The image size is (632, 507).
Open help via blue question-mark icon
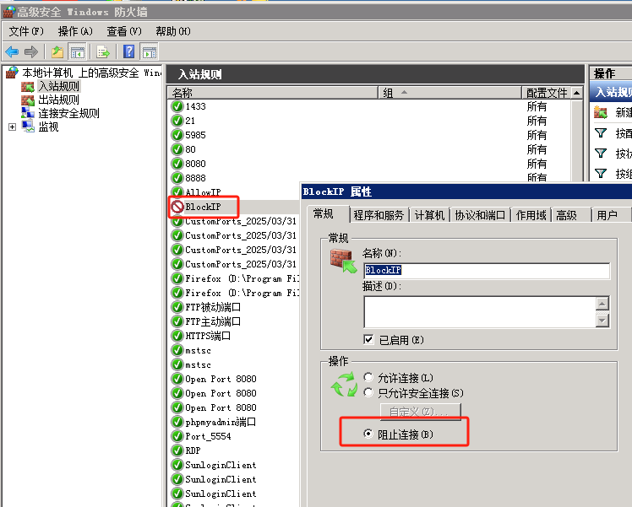(x=129, y=51)
